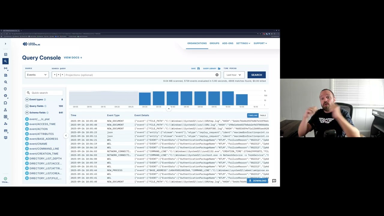Click the Quick search field
The height and width of the screenshot is (216, 384).
(x=44, y=93)
